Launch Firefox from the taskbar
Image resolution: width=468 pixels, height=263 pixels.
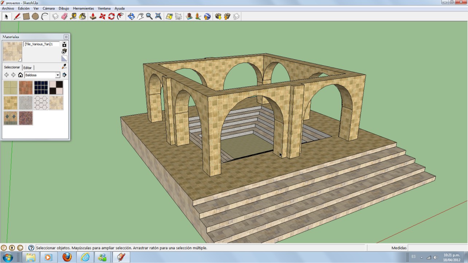pos(67,257)
